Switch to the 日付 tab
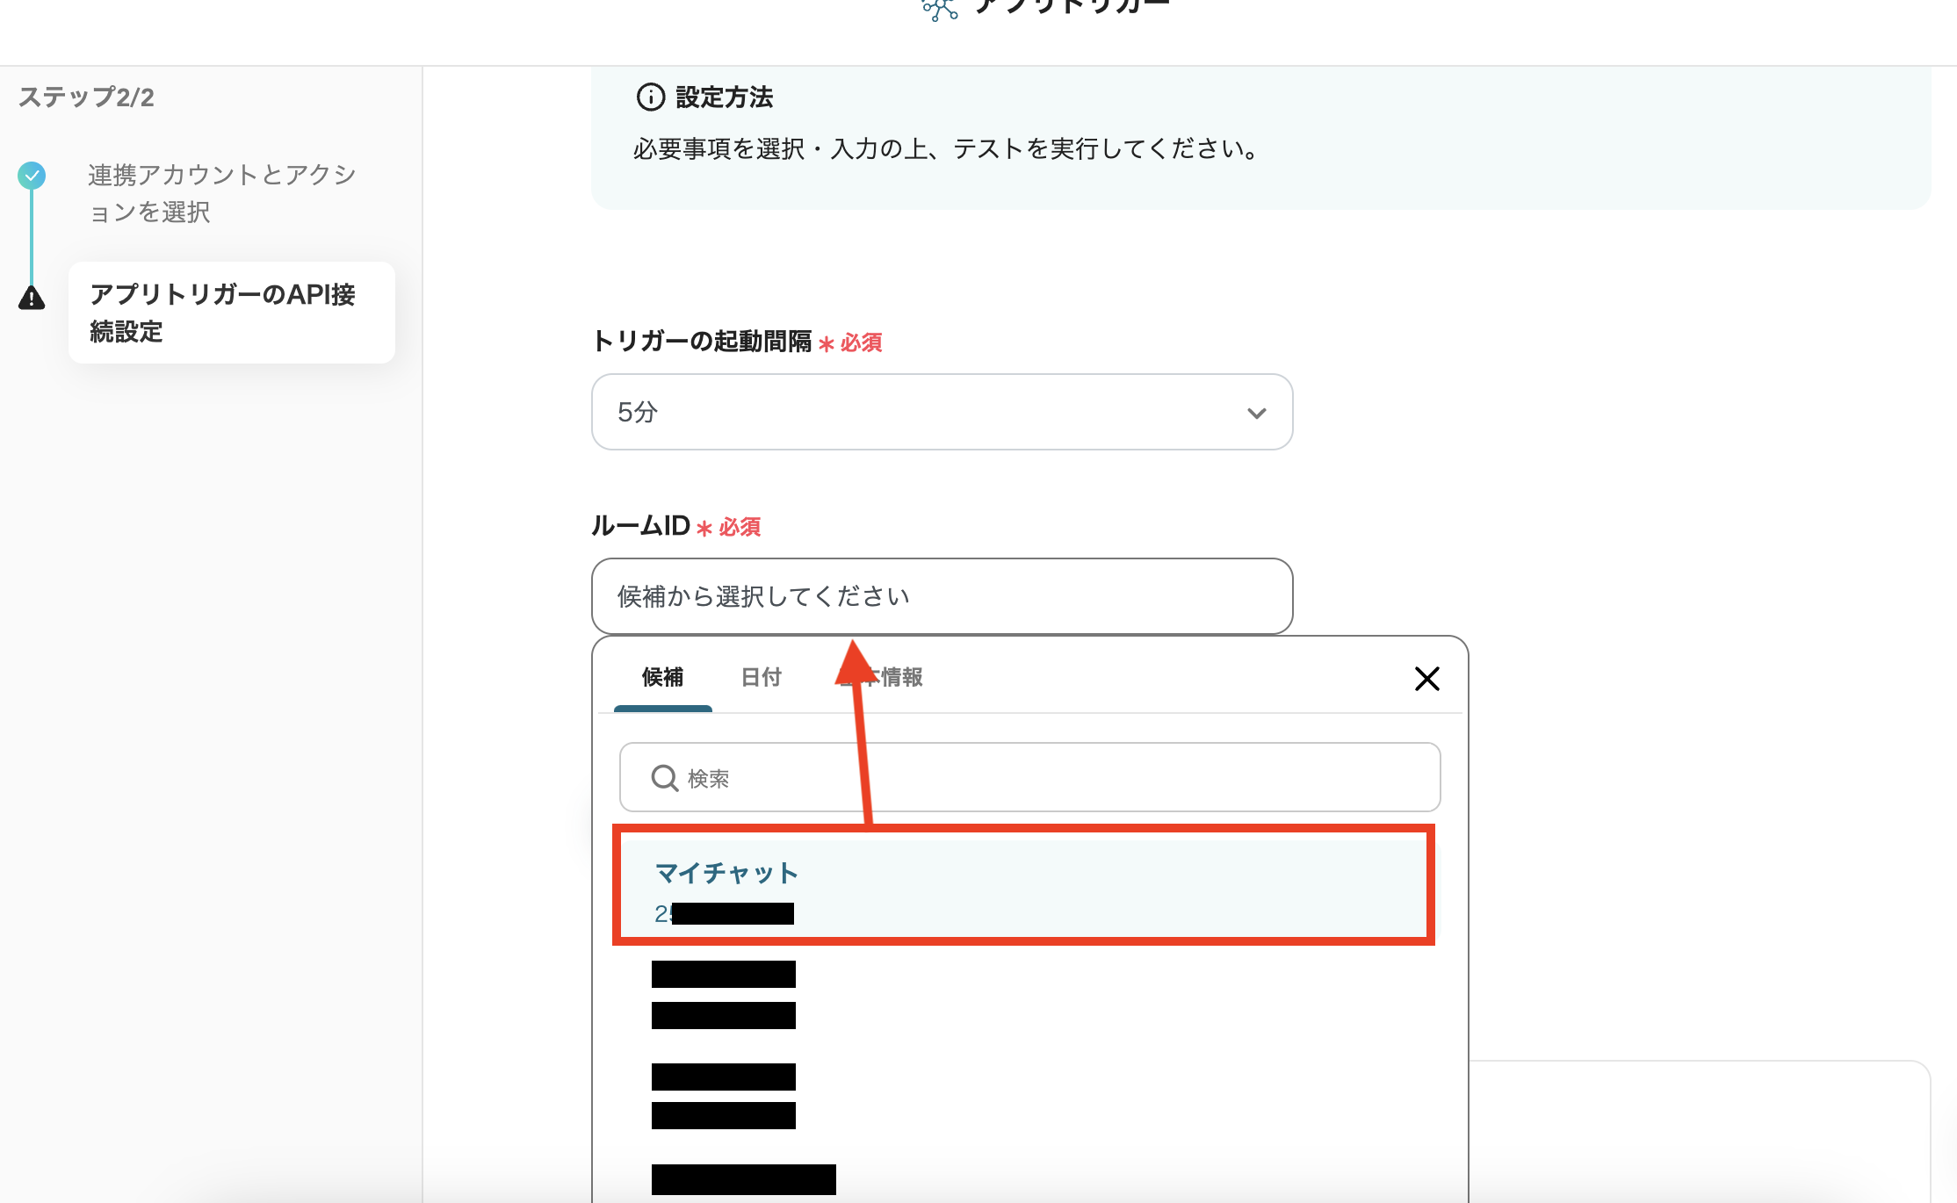Screen dimensions: 1957x1203 [761, 677]
